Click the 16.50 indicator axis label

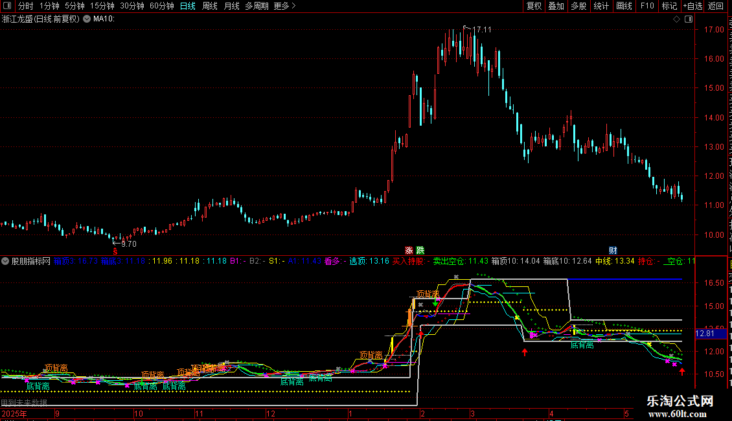click(714, 283)
